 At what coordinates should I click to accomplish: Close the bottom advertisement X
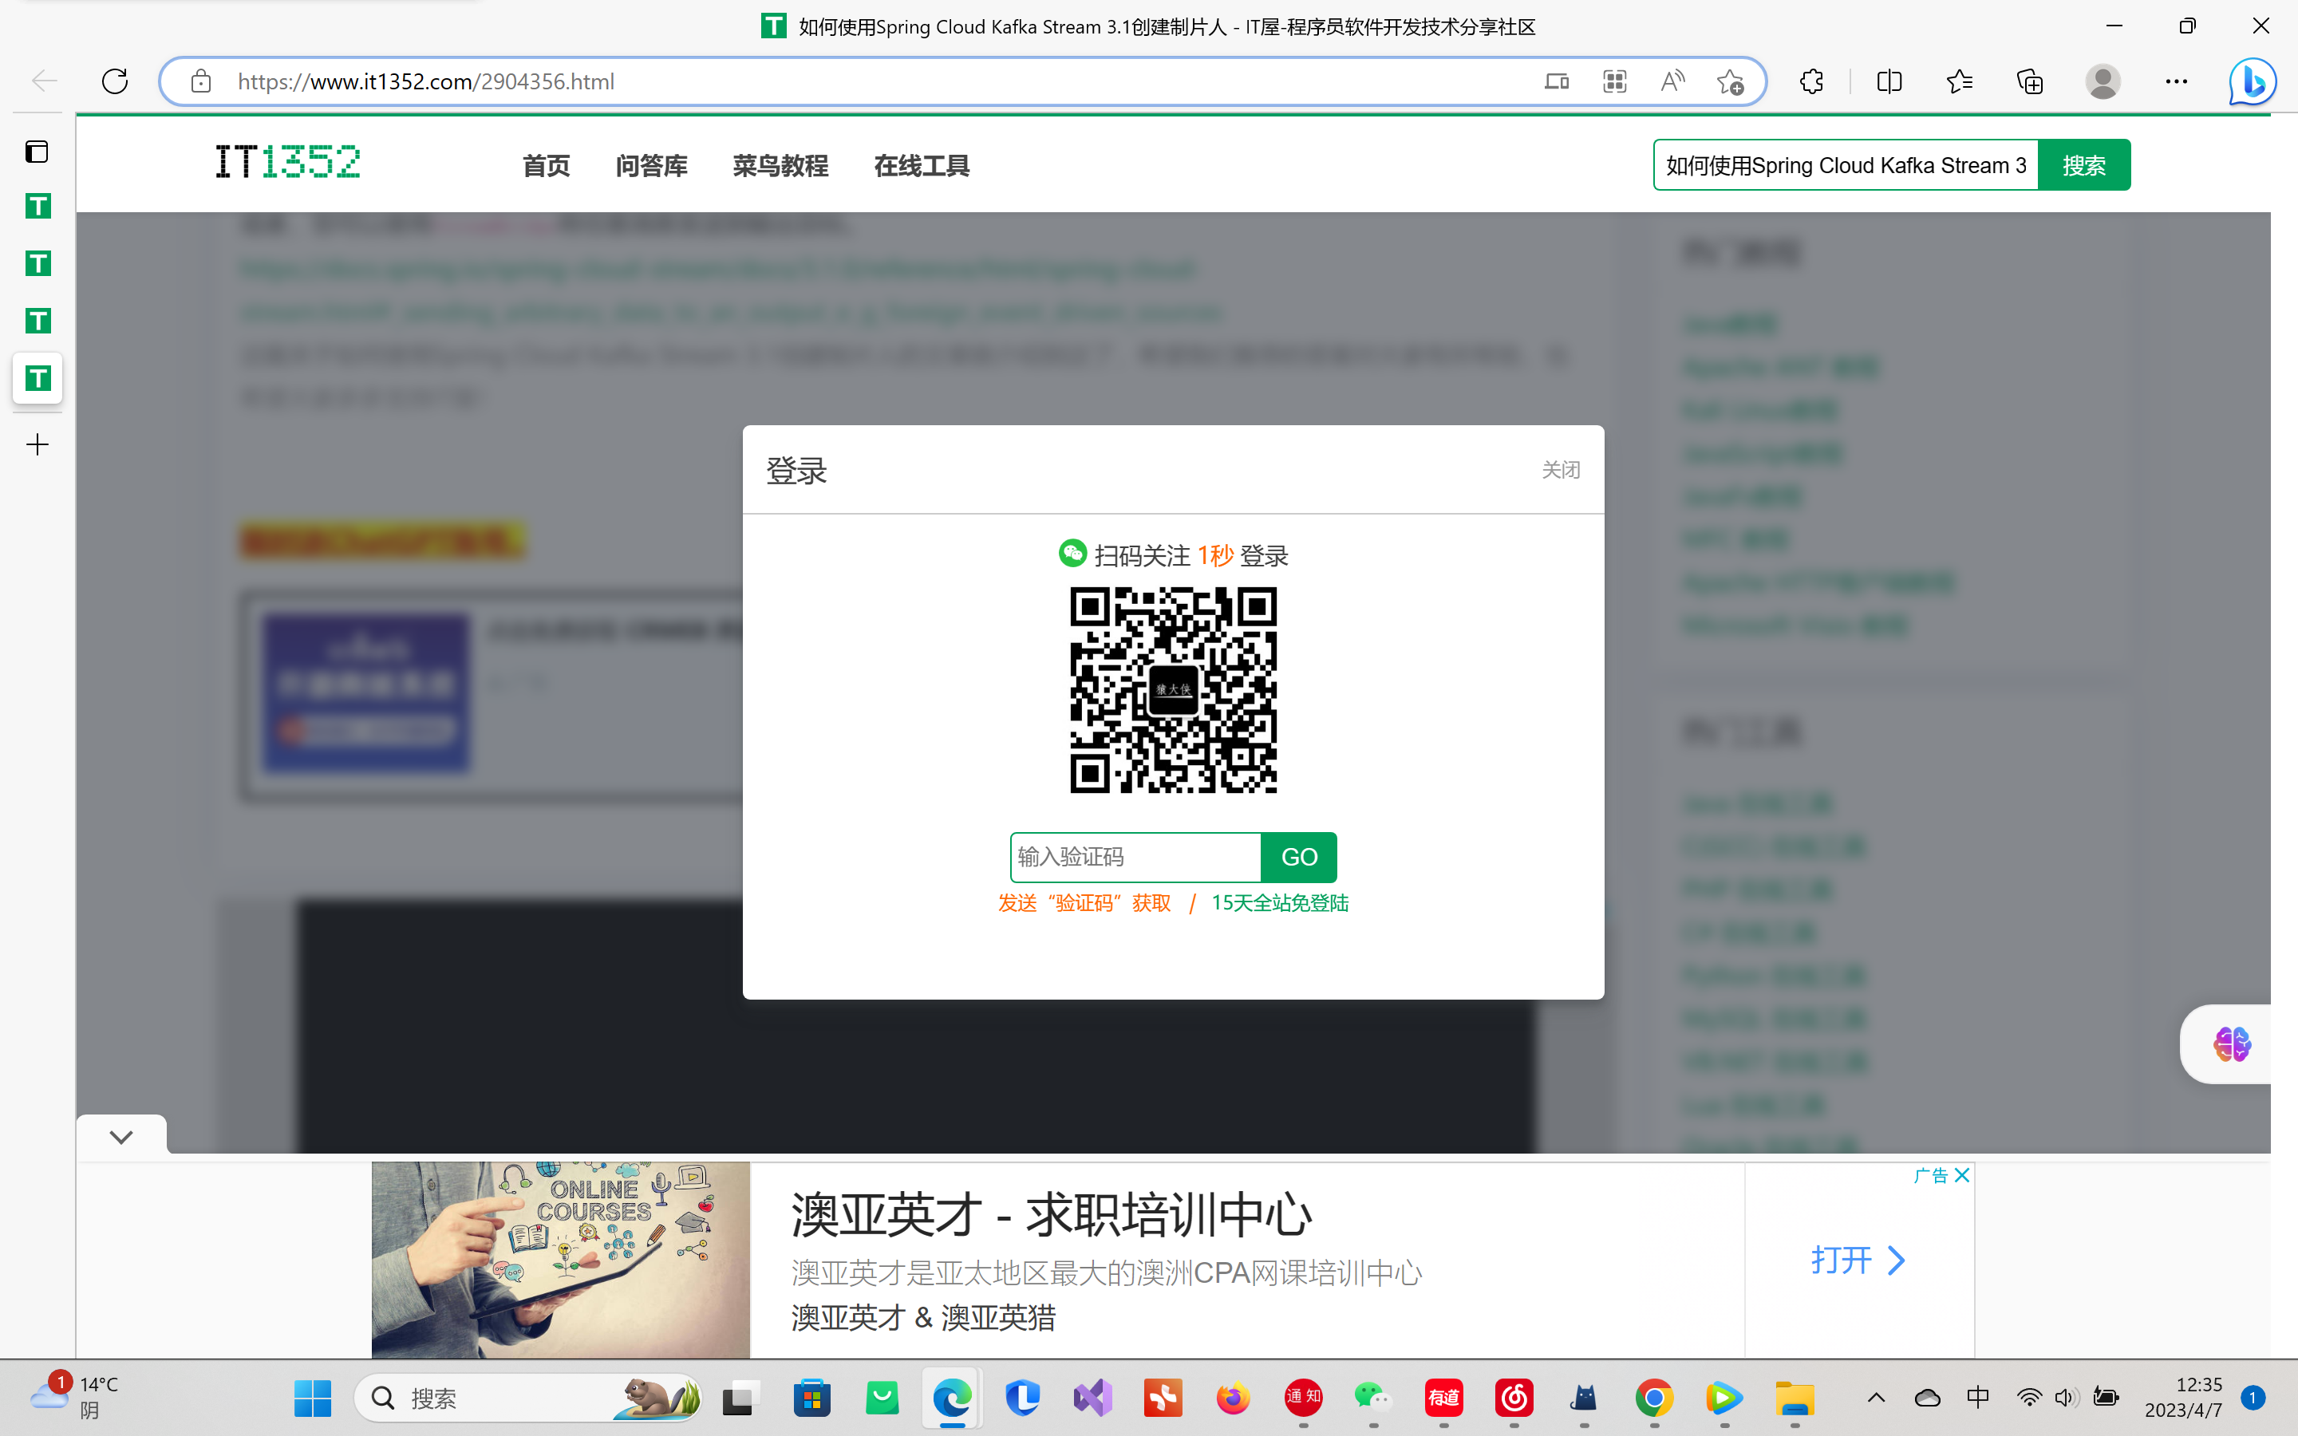pos(1962,1176)
